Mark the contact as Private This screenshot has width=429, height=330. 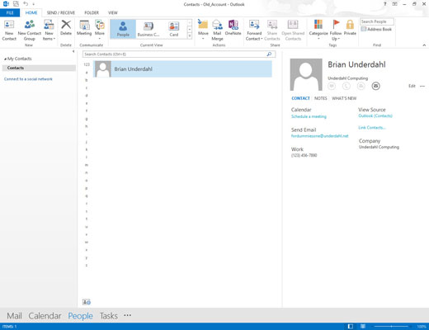click(x=350, y=27)
